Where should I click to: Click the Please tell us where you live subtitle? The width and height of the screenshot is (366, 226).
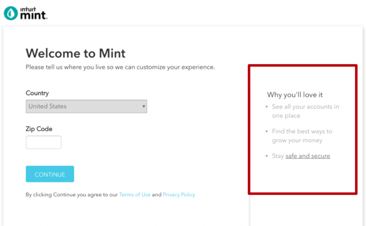(x=120, y=67)
